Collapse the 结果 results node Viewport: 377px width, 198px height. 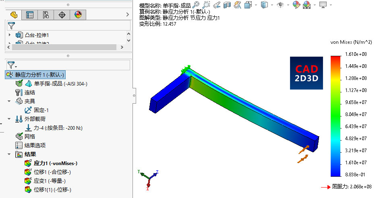tap(9, 154)
